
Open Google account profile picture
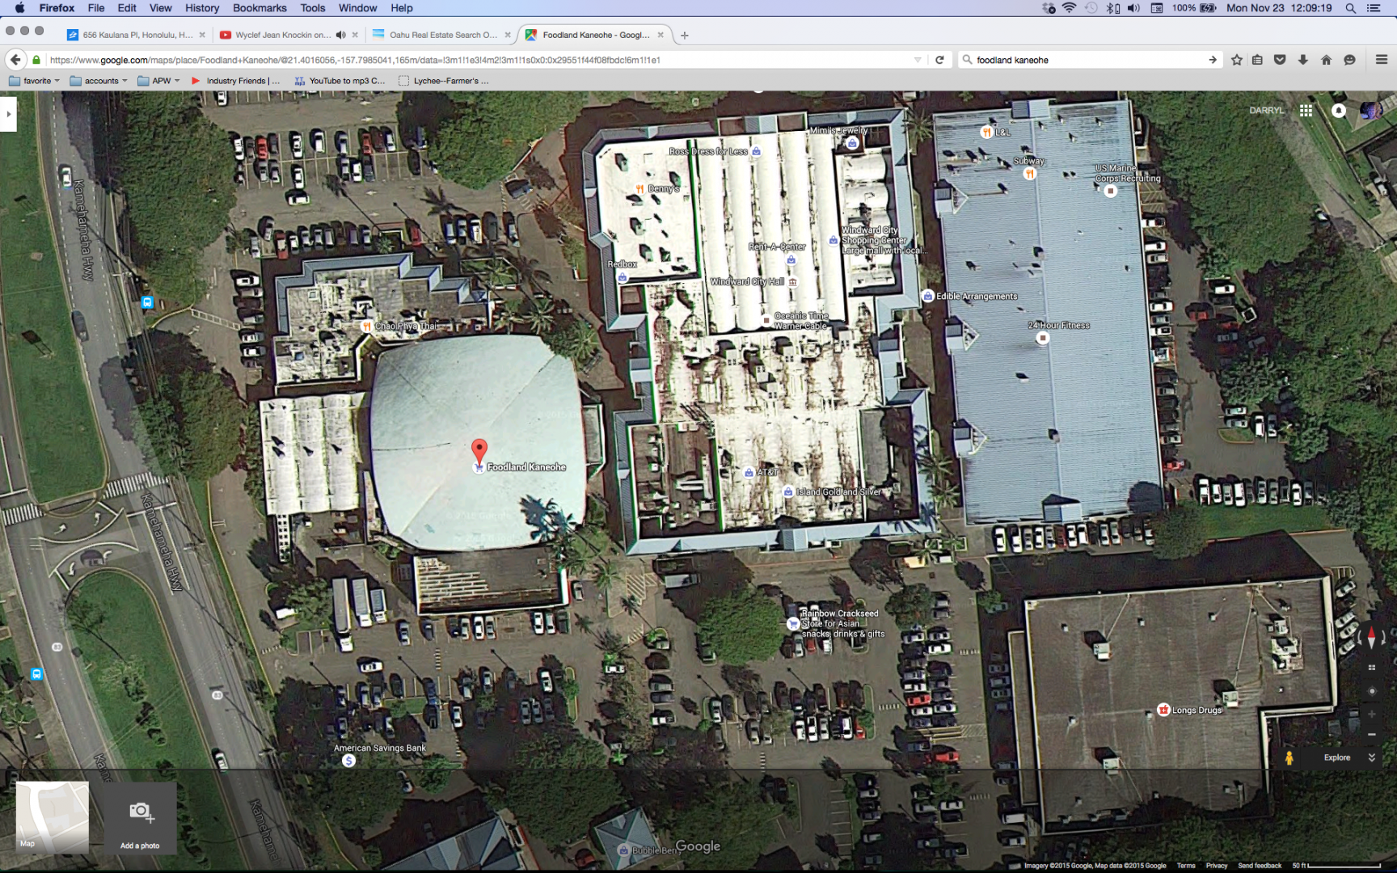pos(1371,111)
